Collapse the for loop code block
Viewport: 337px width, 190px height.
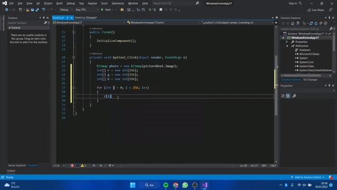coord(74,88)
